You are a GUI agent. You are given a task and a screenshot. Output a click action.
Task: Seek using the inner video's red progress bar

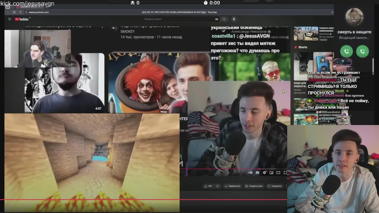(x=234, y=169)
